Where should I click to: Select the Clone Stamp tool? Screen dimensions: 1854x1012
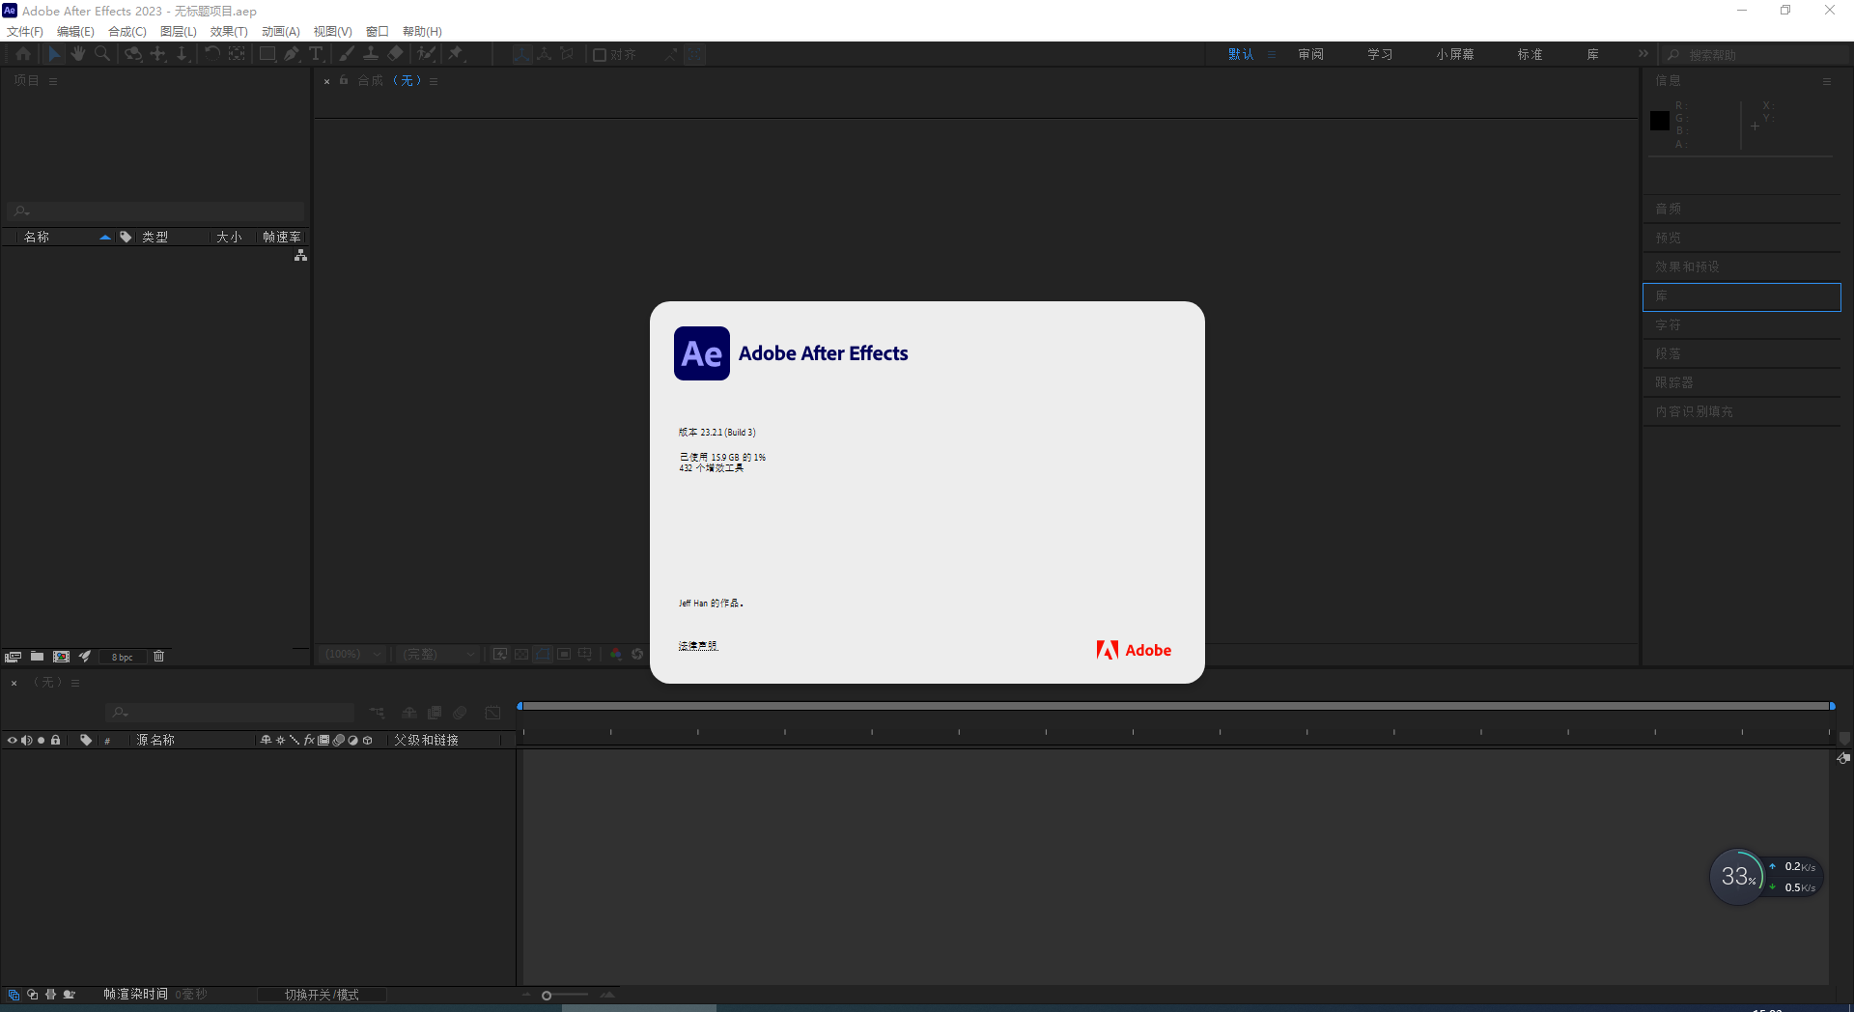(371, 54)
